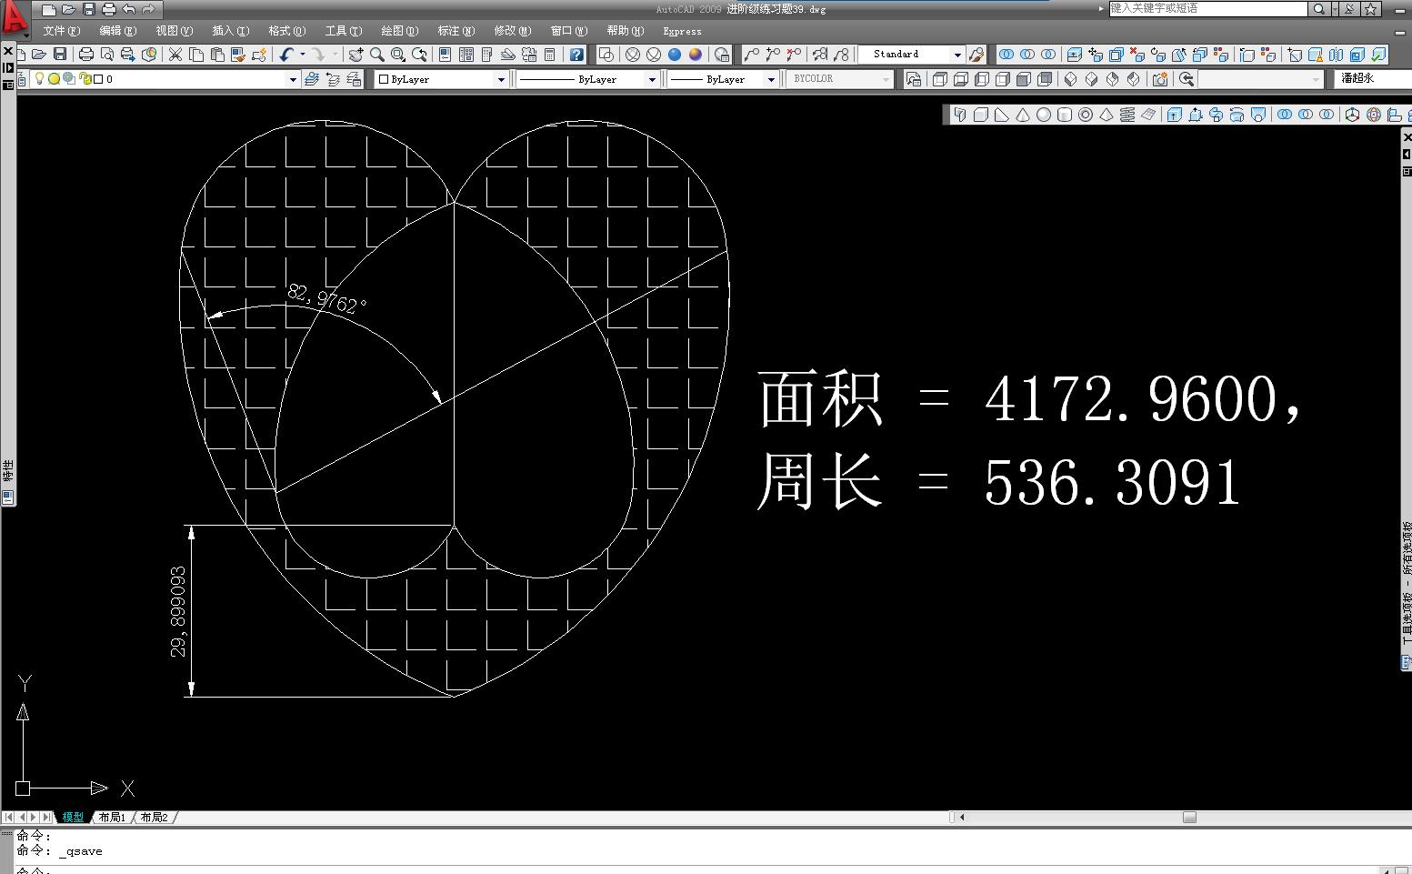Click the Plot printer icon in the standard toolbar

[86, 55]
